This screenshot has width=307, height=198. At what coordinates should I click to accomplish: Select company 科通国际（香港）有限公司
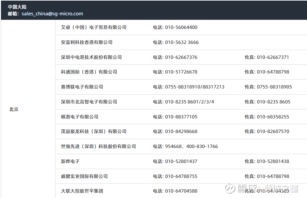click(x=89, y=72)
